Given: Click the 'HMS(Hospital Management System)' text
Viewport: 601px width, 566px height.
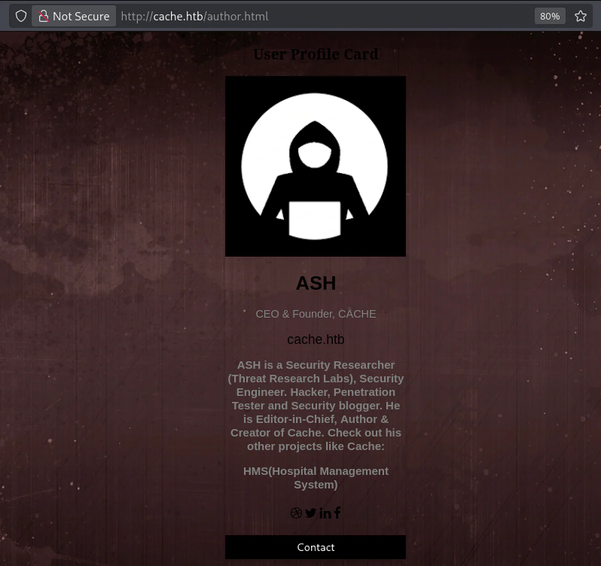Looking at the screenshot, I should pyautogui.click(x=316, y=478).
